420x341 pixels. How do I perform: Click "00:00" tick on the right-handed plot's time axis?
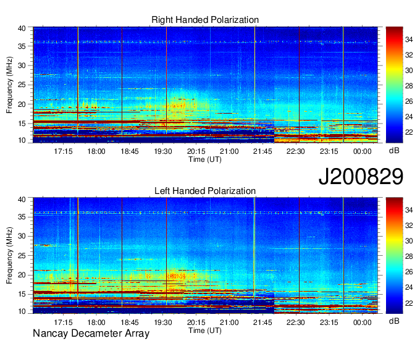[362, 151]
